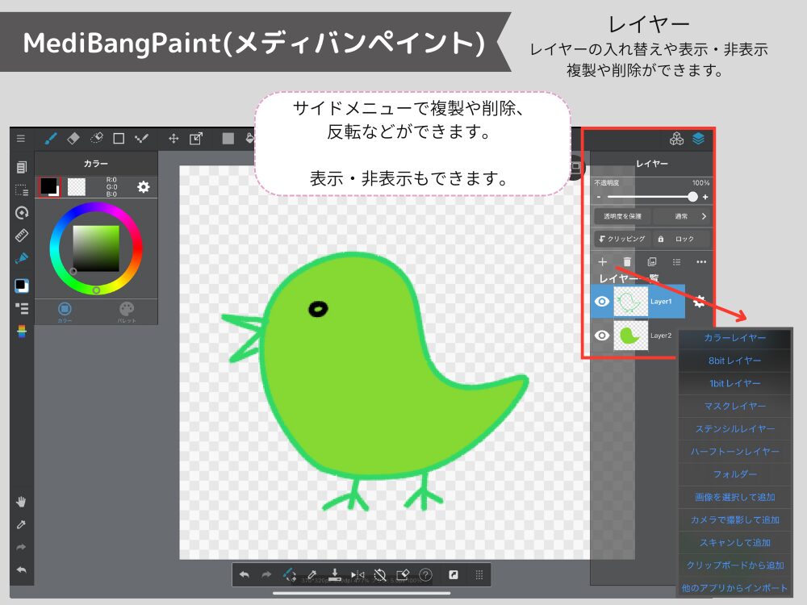Image resolution: width=807 pixels, height=605 pixels.
Task: Select the Brush tool in top toolbar
Action: pyautogui.click(x=51, y=139)
